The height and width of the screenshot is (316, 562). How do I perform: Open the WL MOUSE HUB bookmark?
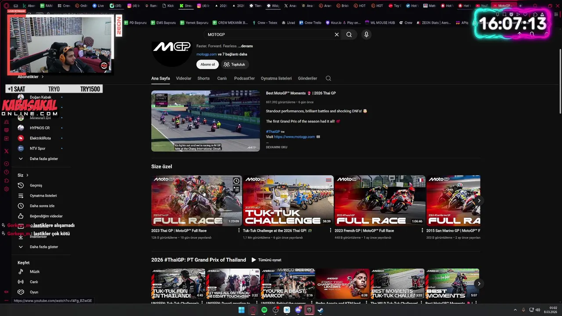coord(381,23)
